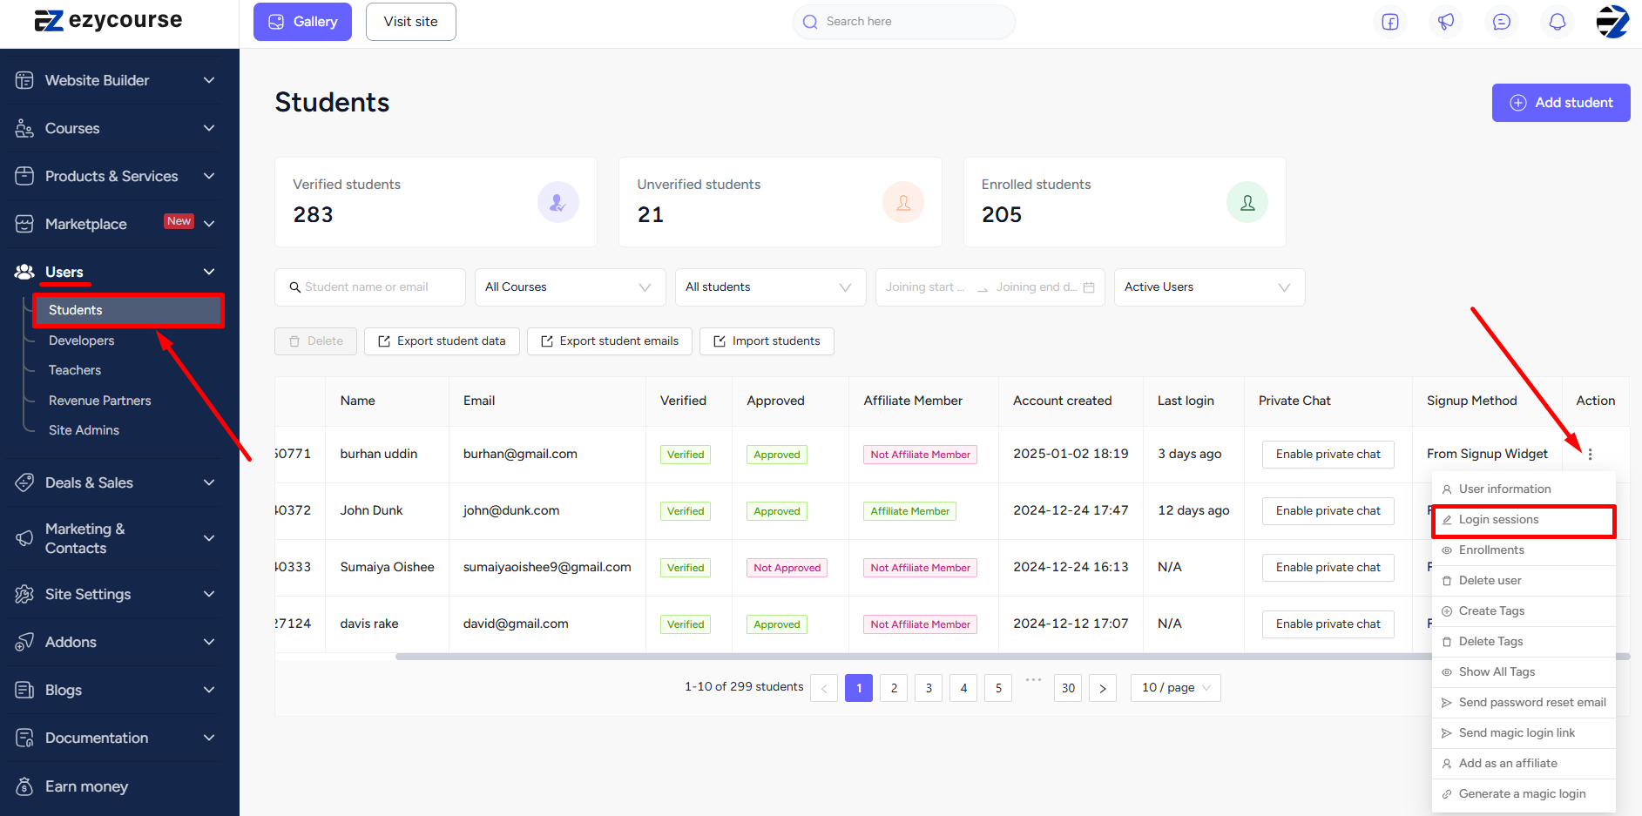Expand the Courses menu chevron

point(209,128)
